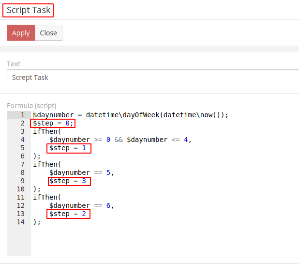The height and width of the screenshot is (265, 299).
Task: Click the '$daynumber == 6,' condition
Action: click(81, 206)
